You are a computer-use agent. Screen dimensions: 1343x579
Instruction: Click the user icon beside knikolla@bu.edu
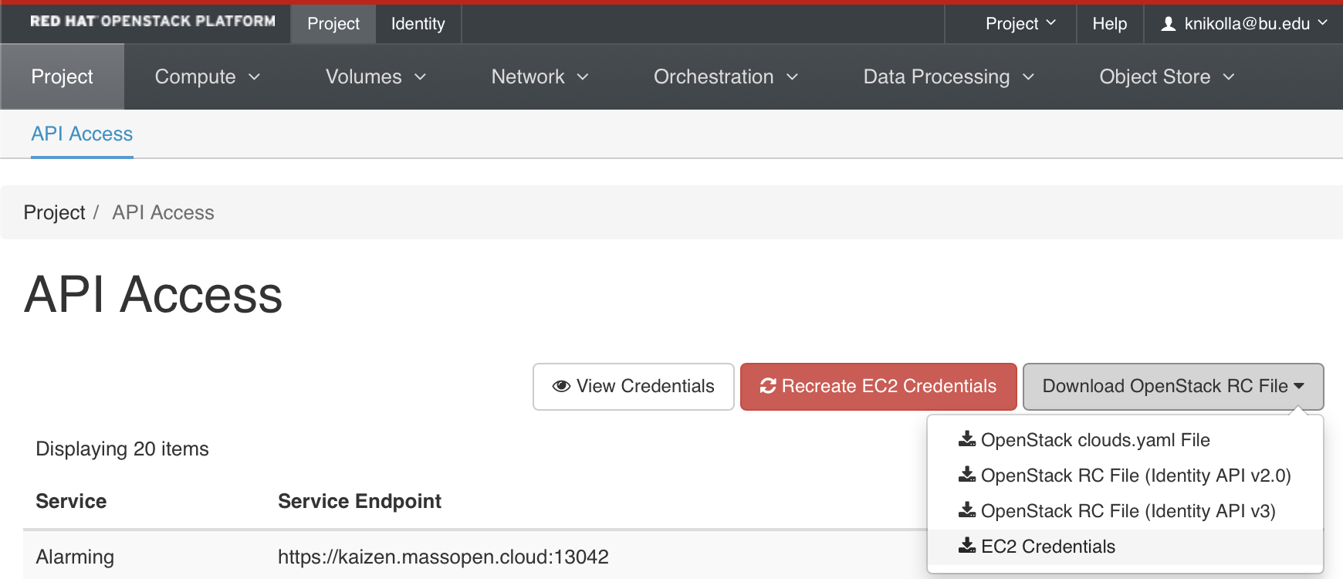[x=1169, y=24]
